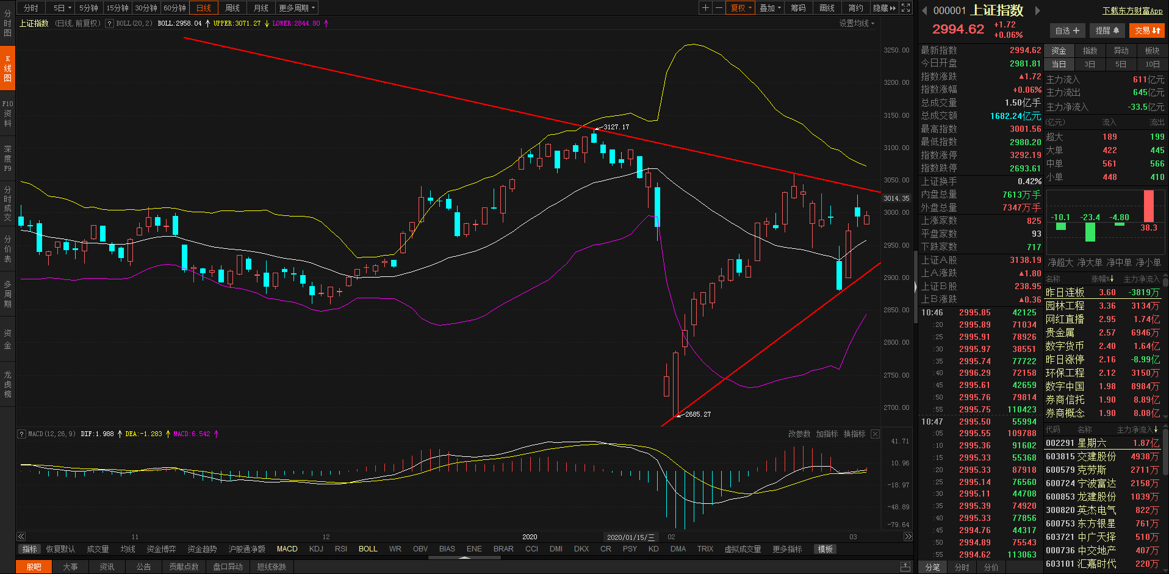Open the 复权 dropdown
This screenshot has height=574, width=1169.
click(741, 8)
